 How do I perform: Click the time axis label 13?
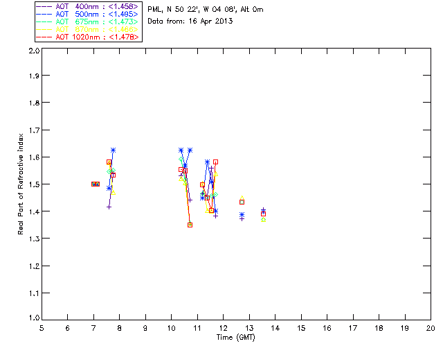coord(249,328)
